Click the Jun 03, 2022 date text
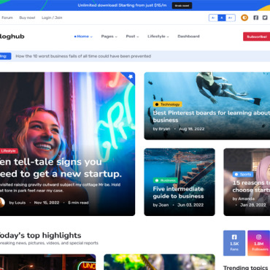Viewport: 270px width, 270px height. tap(190, 205)
